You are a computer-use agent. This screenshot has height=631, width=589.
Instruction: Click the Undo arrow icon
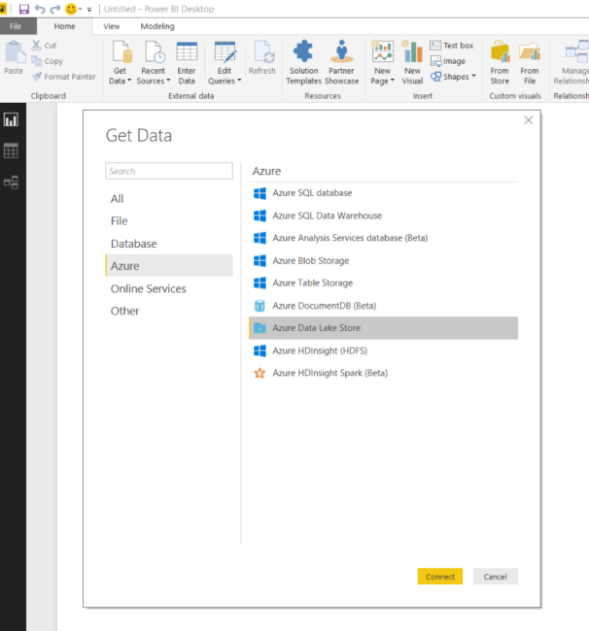(40, 9)
